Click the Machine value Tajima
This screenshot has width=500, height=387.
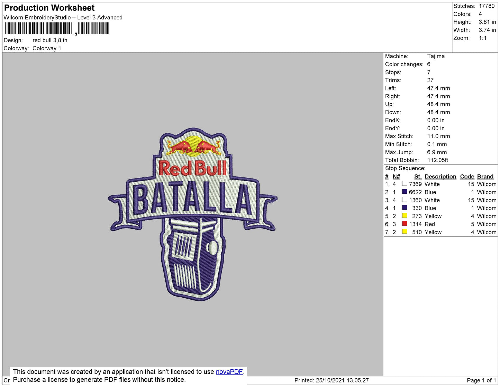point(436,56)
